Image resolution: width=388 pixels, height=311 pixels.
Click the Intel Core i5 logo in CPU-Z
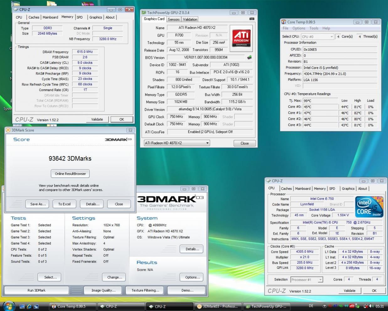click(369, 207)
